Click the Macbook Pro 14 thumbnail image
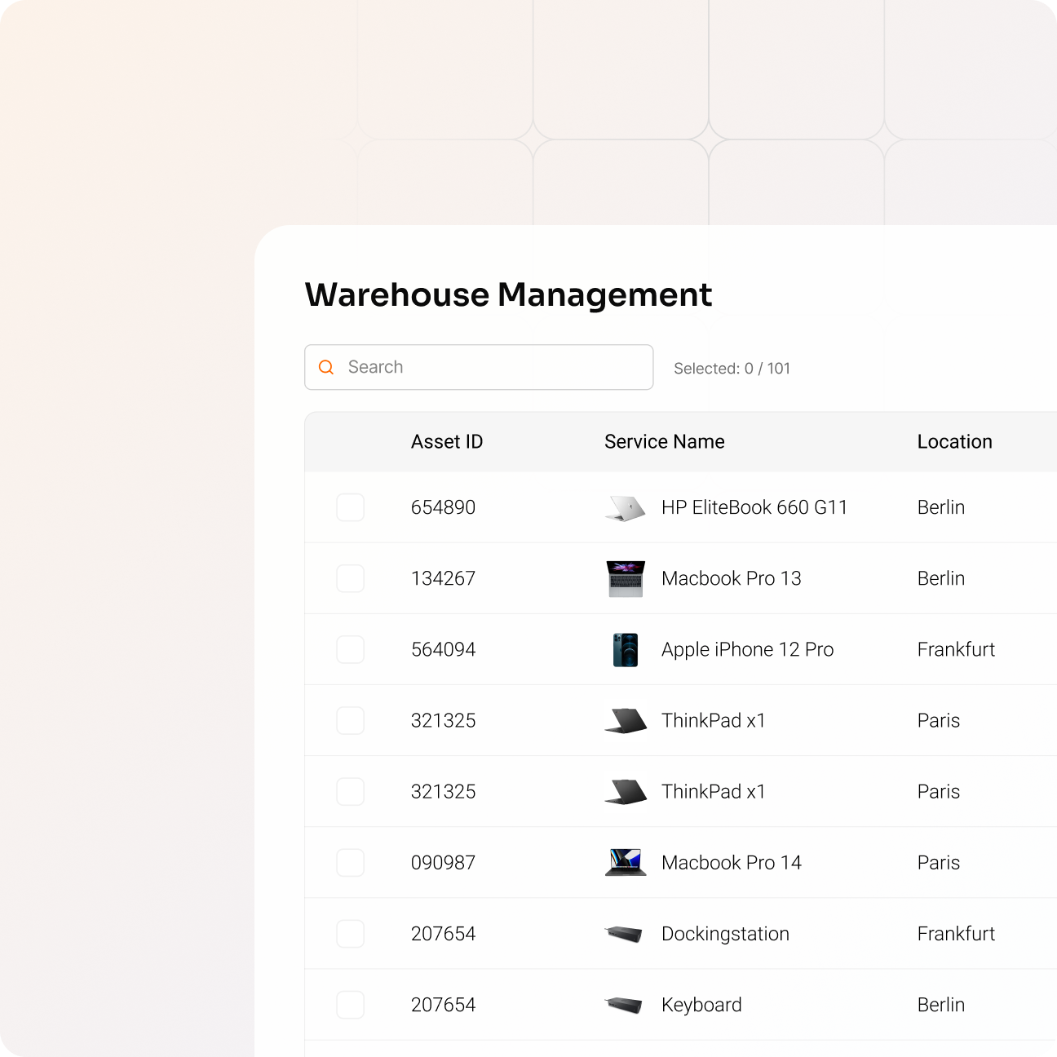This screenshot has height=1057, width=1057. tap(626, 863)
